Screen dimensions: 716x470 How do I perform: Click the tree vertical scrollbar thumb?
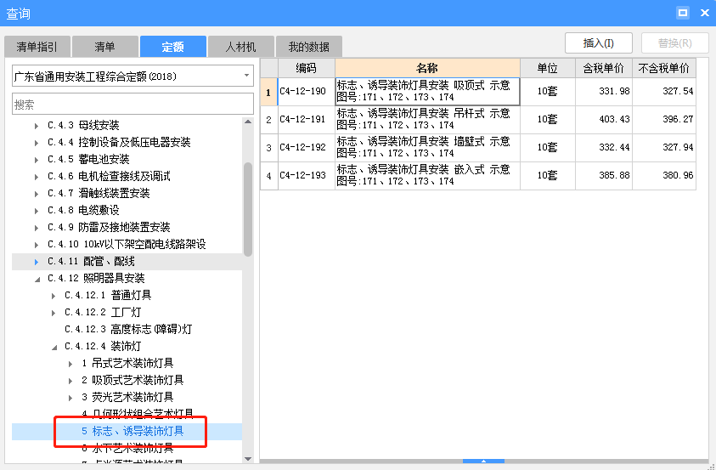(248, 209)
